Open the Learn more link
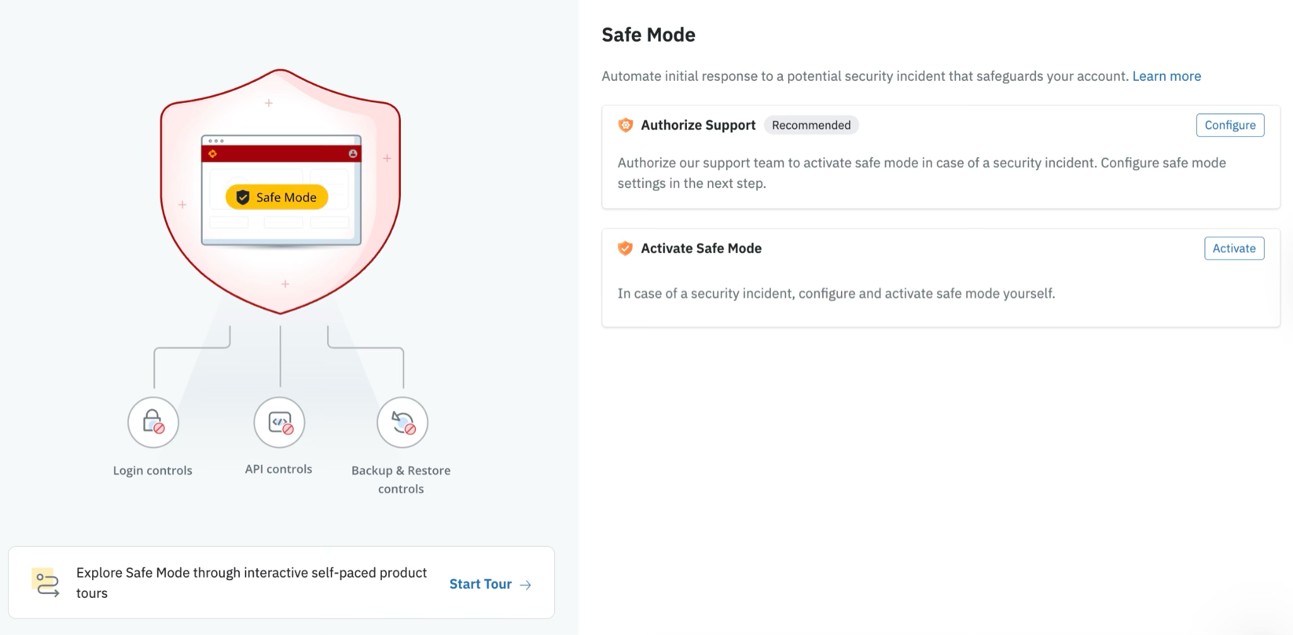 1167,76
